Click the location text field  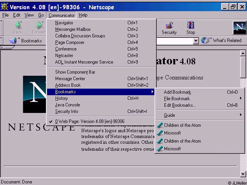[175, 41]
